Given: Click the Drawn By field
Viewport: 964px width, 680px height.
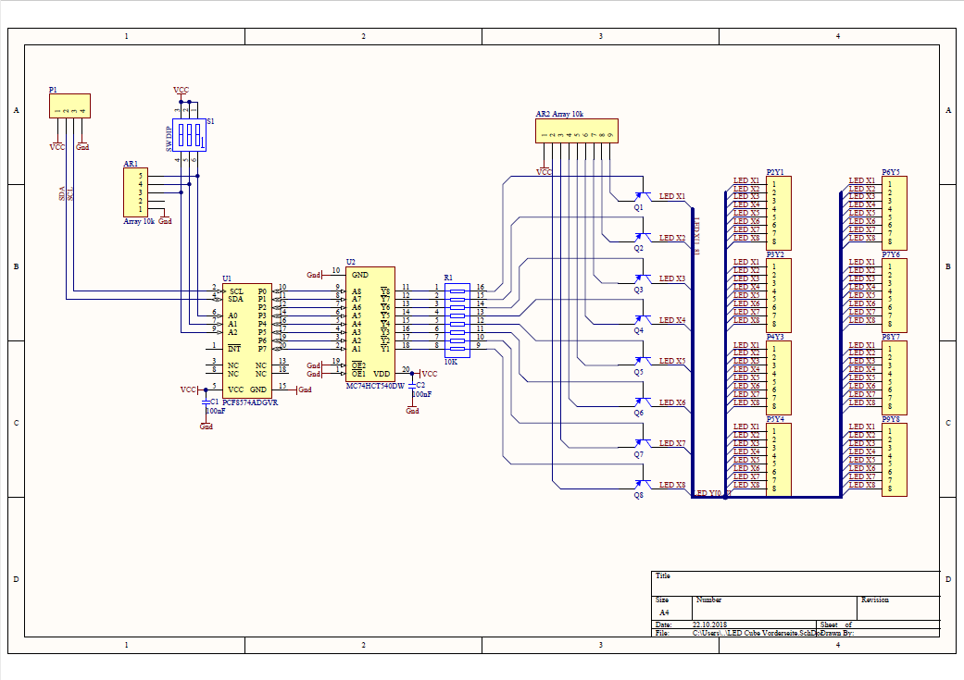Looking at the screenshot, I should pos(837,633).
